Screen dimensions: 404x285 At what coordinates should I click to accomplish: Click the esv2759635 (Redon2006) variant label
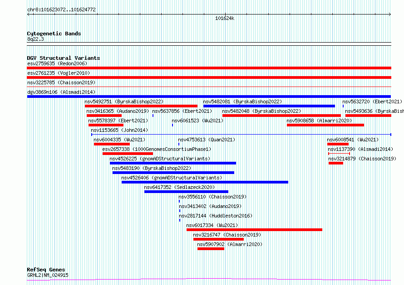click(57, 63)
